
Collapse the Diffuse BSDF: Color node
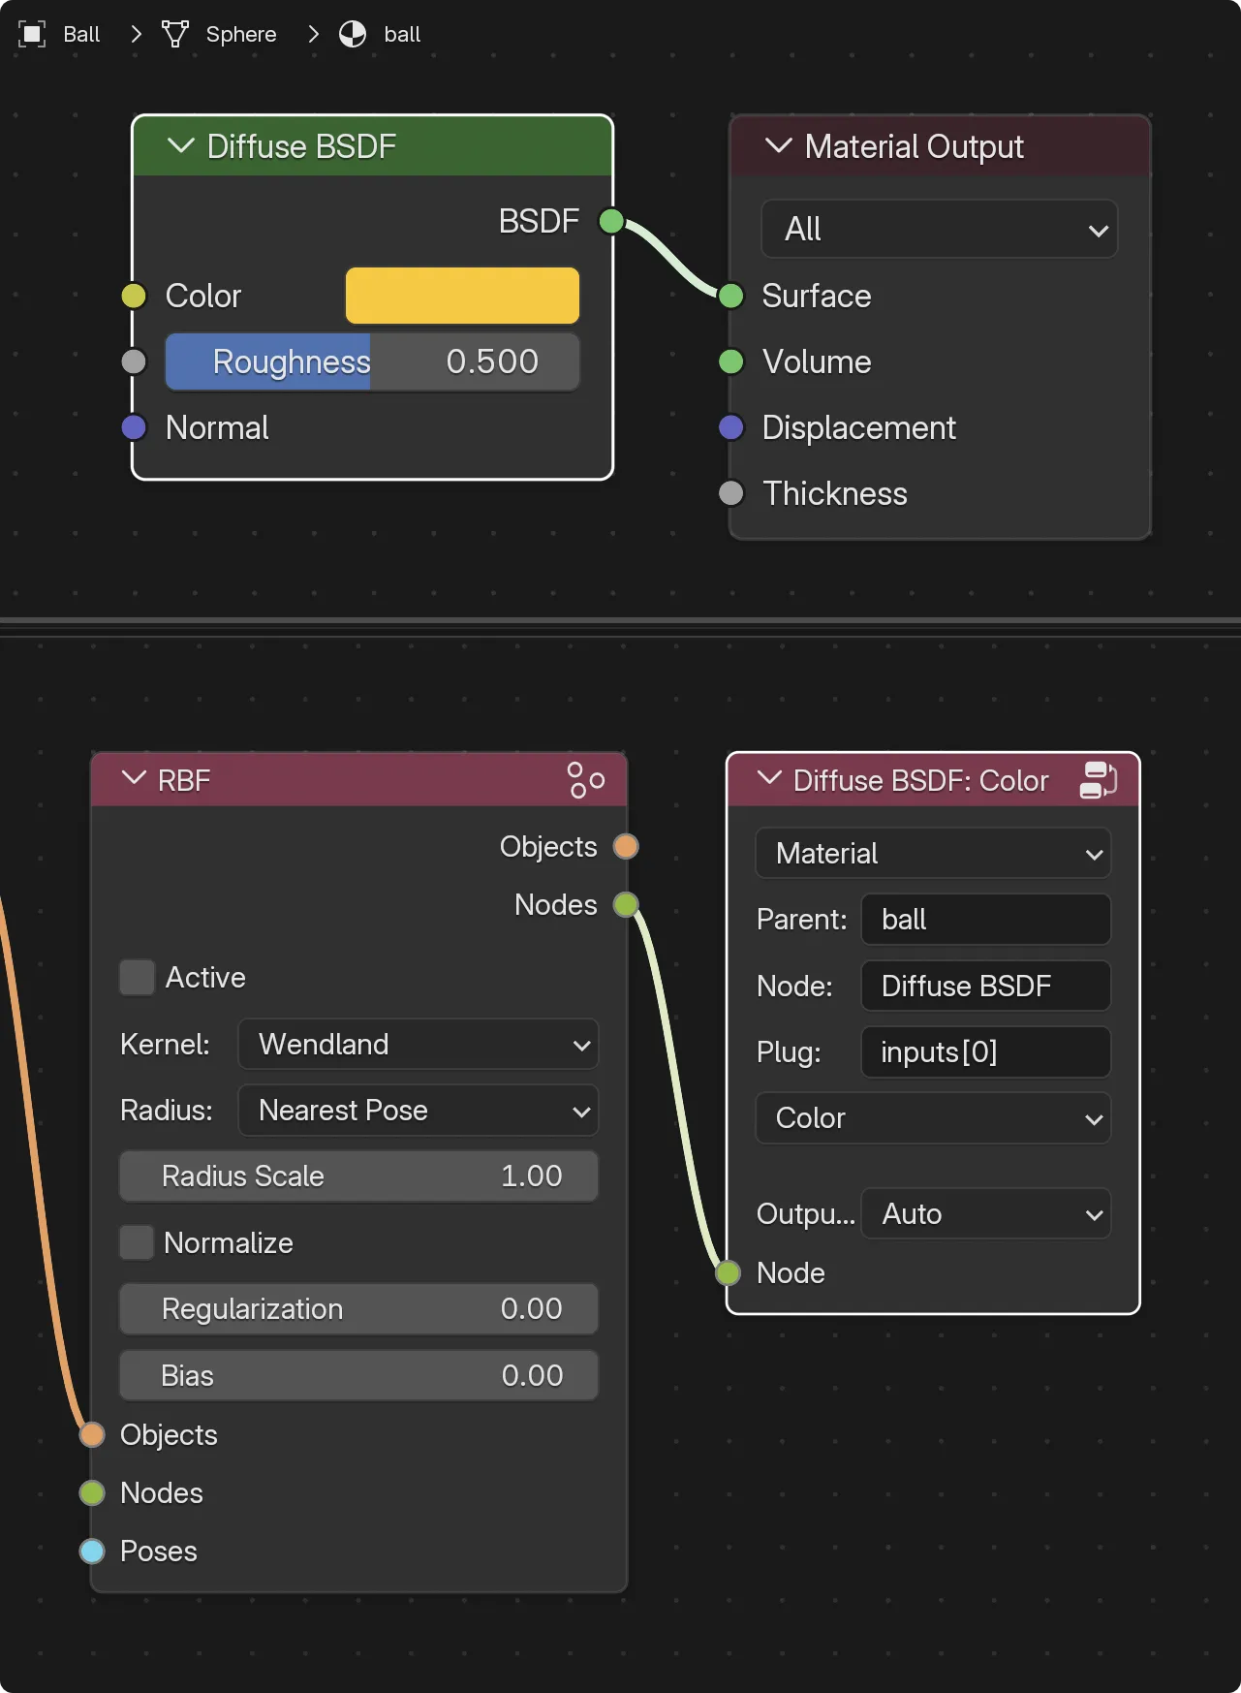769,778
